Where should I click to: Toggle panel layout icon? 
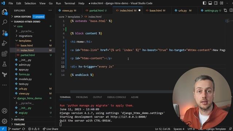(x=210, y=3)
